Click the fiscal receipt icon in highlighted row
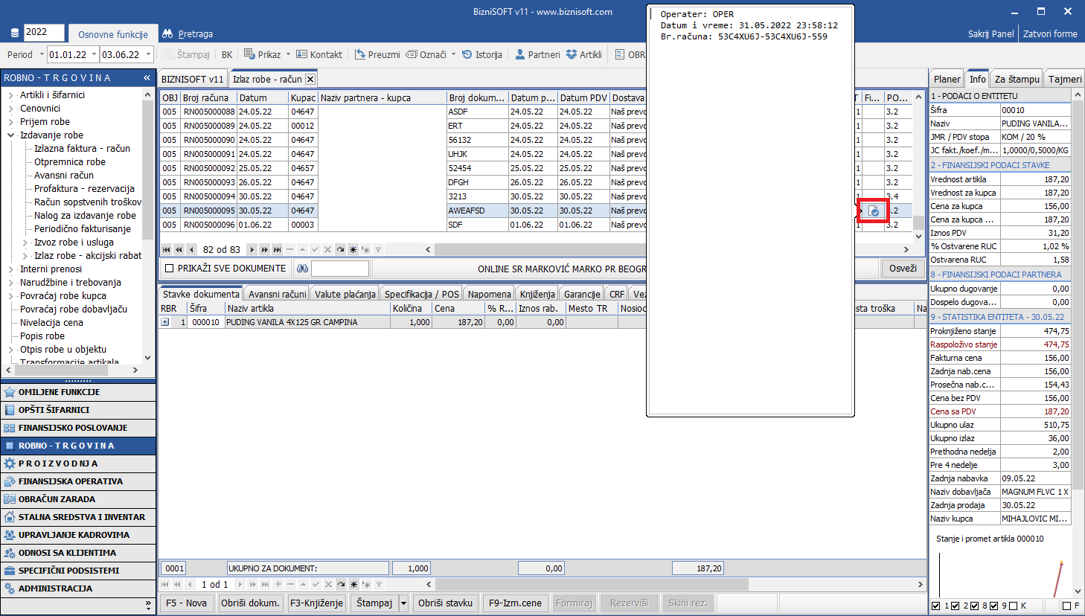This screenshot has width=1085, height=616. pyautogui.click(x=874, y=211)
